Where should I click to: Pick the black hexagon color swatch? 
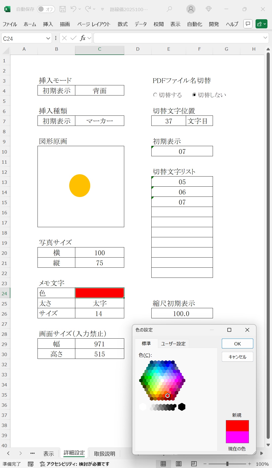point(182,407)
